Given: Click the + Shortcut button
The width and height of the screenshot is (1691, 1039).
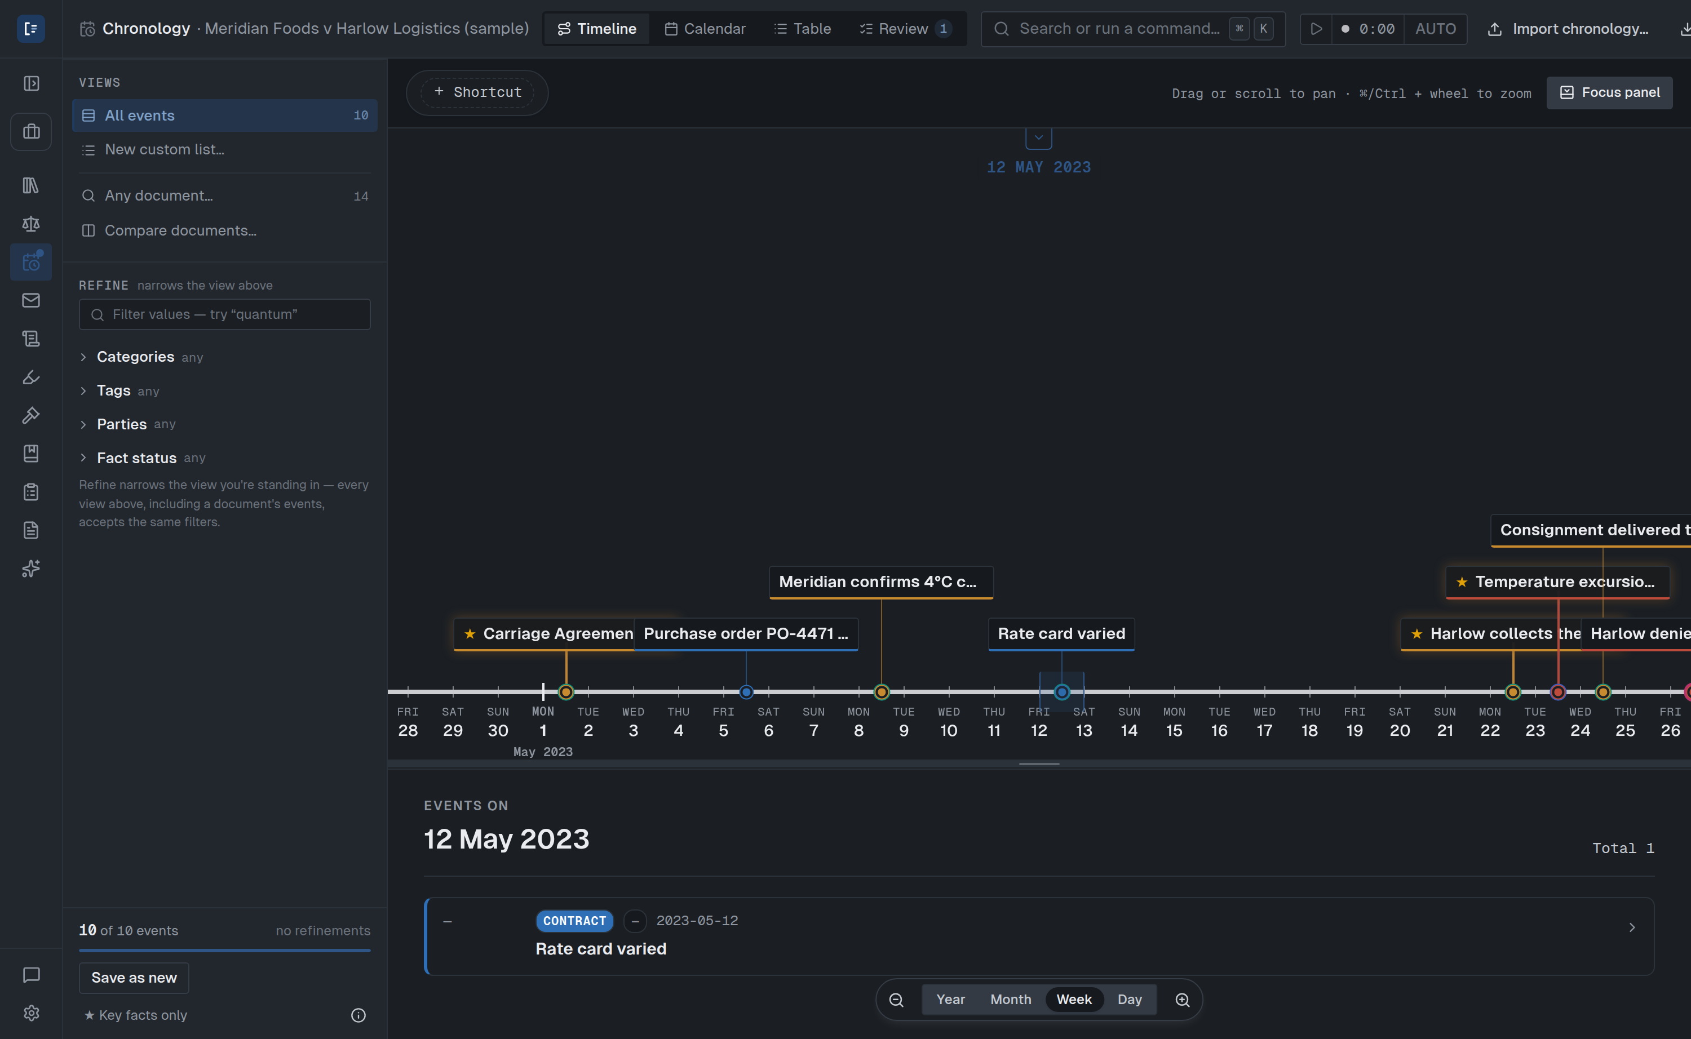Looking at the screenshot, I should 477,92.
